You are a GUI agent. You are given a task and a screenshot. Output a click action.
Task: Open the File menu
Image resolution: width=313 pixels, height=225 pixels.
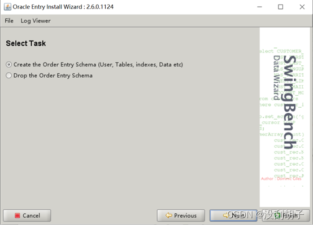[x=9, y=21]
